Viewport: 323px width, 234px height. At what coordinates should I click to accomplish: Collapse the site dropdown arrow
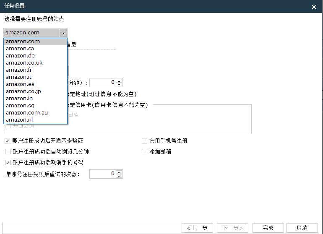pyautogui.click(x=63, y=33)
